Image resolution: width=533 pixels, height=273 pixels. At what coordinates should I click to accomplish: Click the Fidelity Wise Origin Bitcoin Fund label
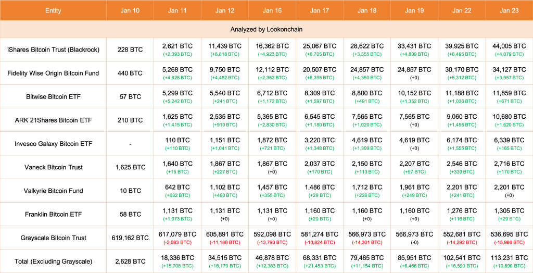[53, 73]
